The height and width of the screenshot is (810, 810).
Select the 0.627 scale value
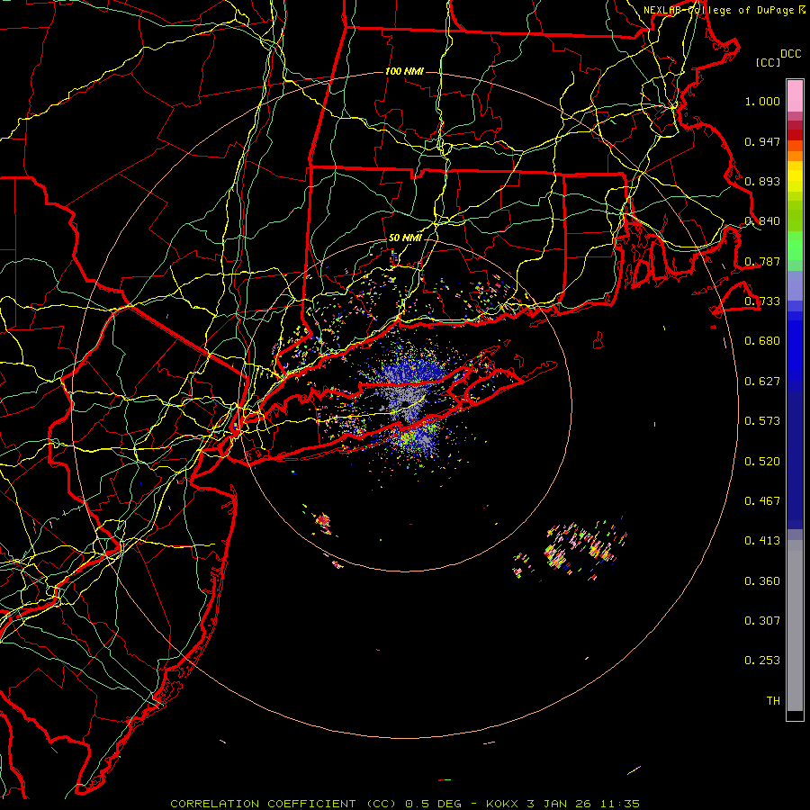[x=762, y=382]
